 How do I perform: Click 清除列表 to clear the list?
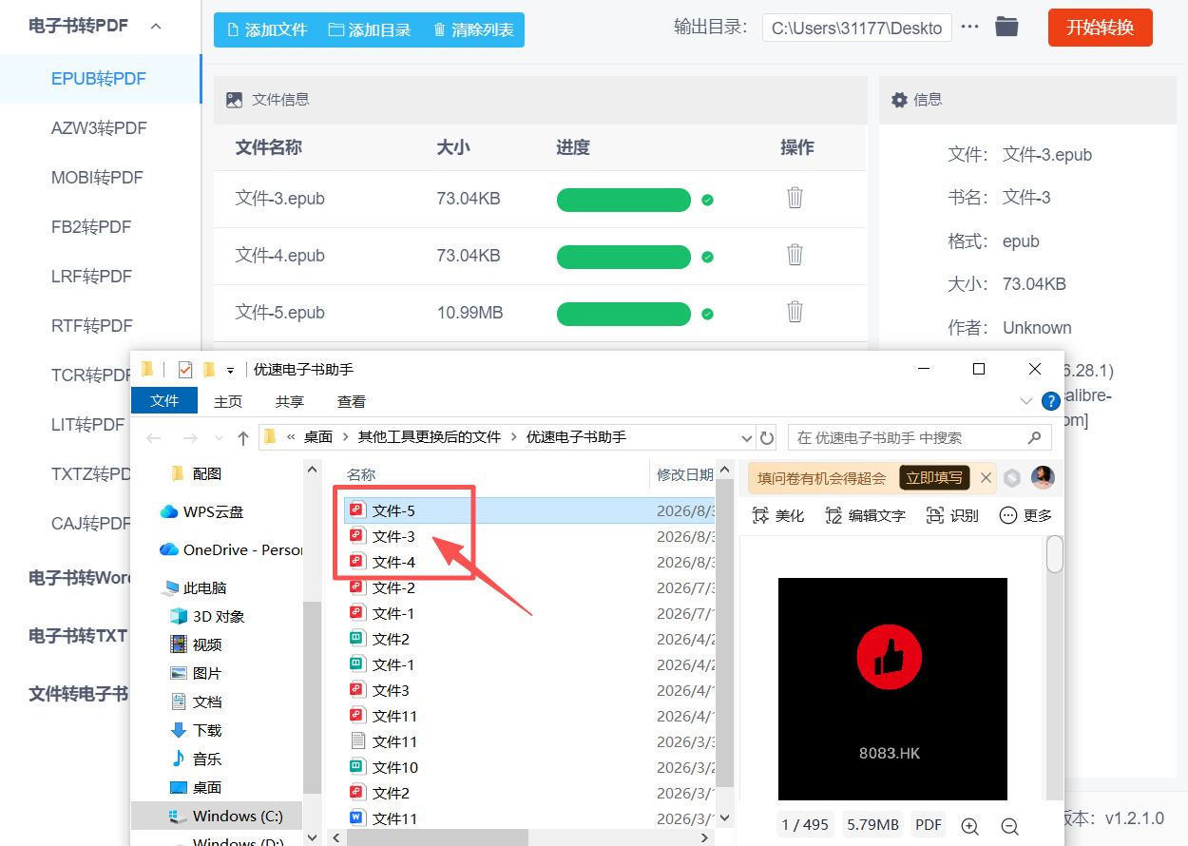[x=473, y=29]
